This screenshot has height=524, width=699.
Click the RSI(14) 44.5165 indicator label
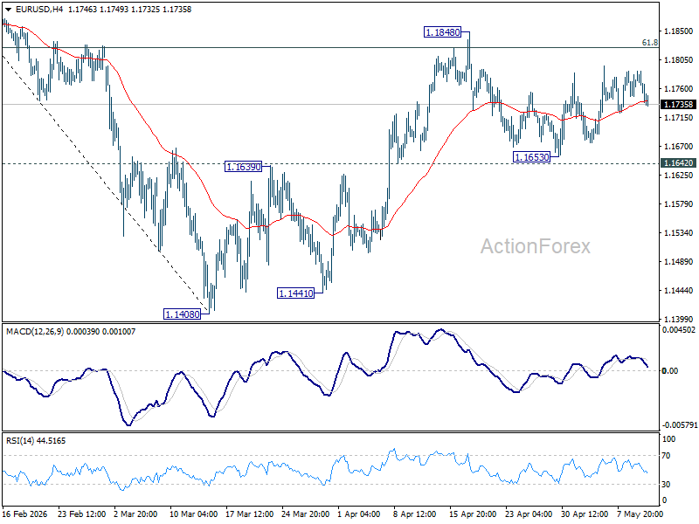(36, 441)
